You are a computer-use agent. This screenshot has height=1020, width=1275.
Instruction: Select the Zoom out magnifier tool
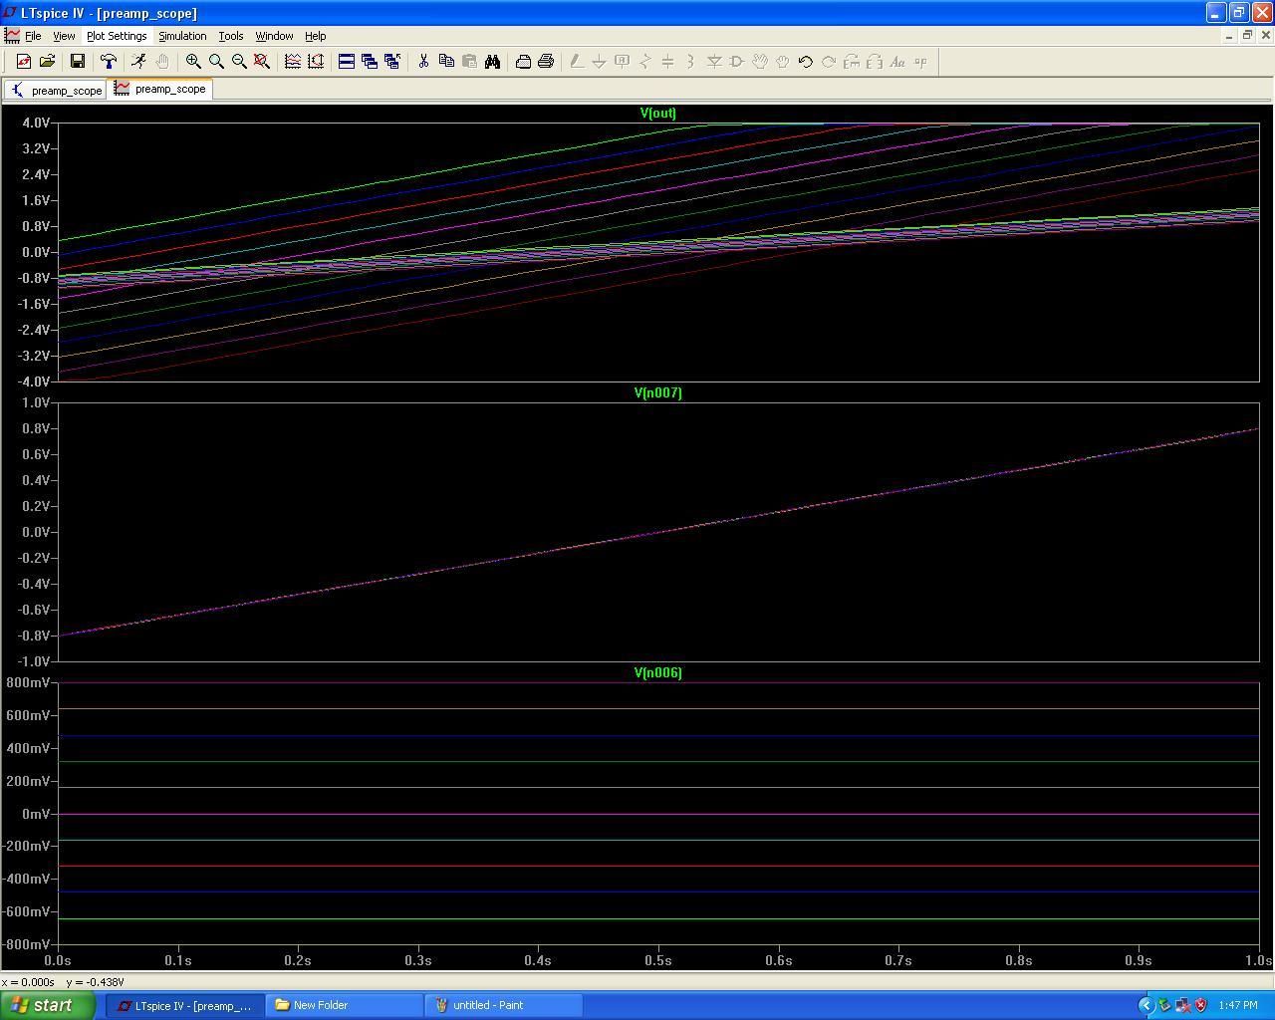coord(239,62)
